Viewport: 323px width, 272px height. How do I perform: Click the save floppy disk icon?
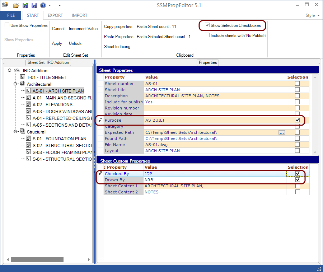point(34,5)
